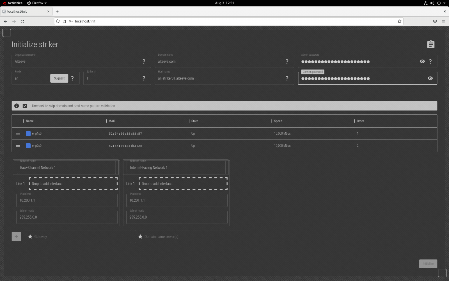The image size is (449, 281).
Task: Show Admin password with eye icon
Action: coord(422,62)
